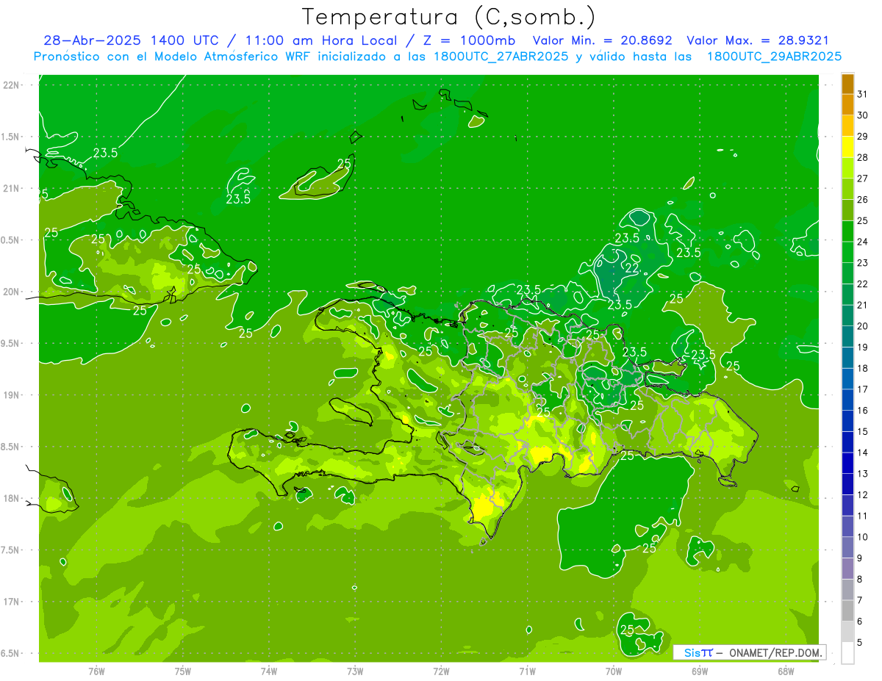Screen dimensions: 882x681
Task: Pick the orange swatch between legend 30 and 31
Action: [x=847, y=105]
